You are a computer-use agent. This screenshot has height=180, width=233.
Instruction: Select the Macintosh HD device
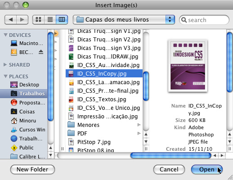(x=27, y=43)
